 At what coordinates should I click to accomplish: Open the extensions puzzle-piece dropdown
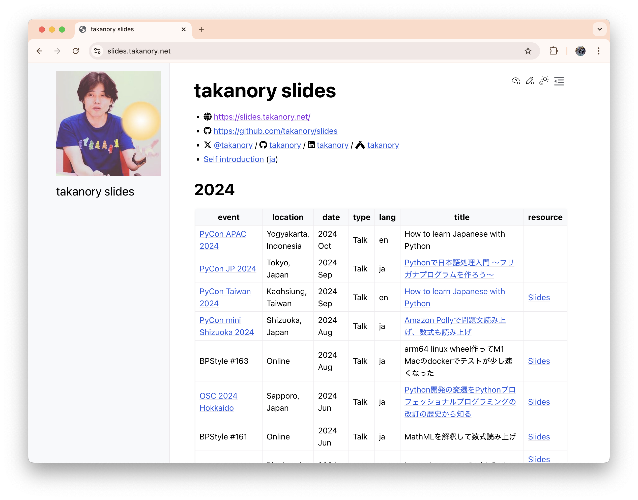(554, 51)
